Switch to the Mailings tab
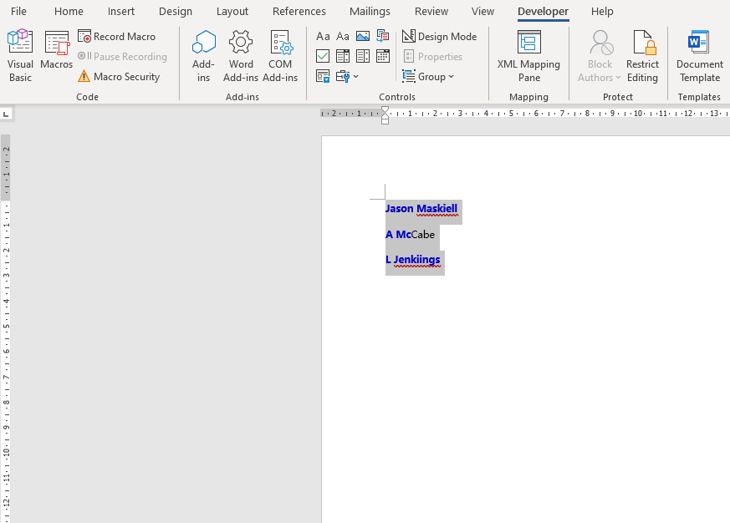This screenshot has height=523, width=730. click(x=370, y=11)
